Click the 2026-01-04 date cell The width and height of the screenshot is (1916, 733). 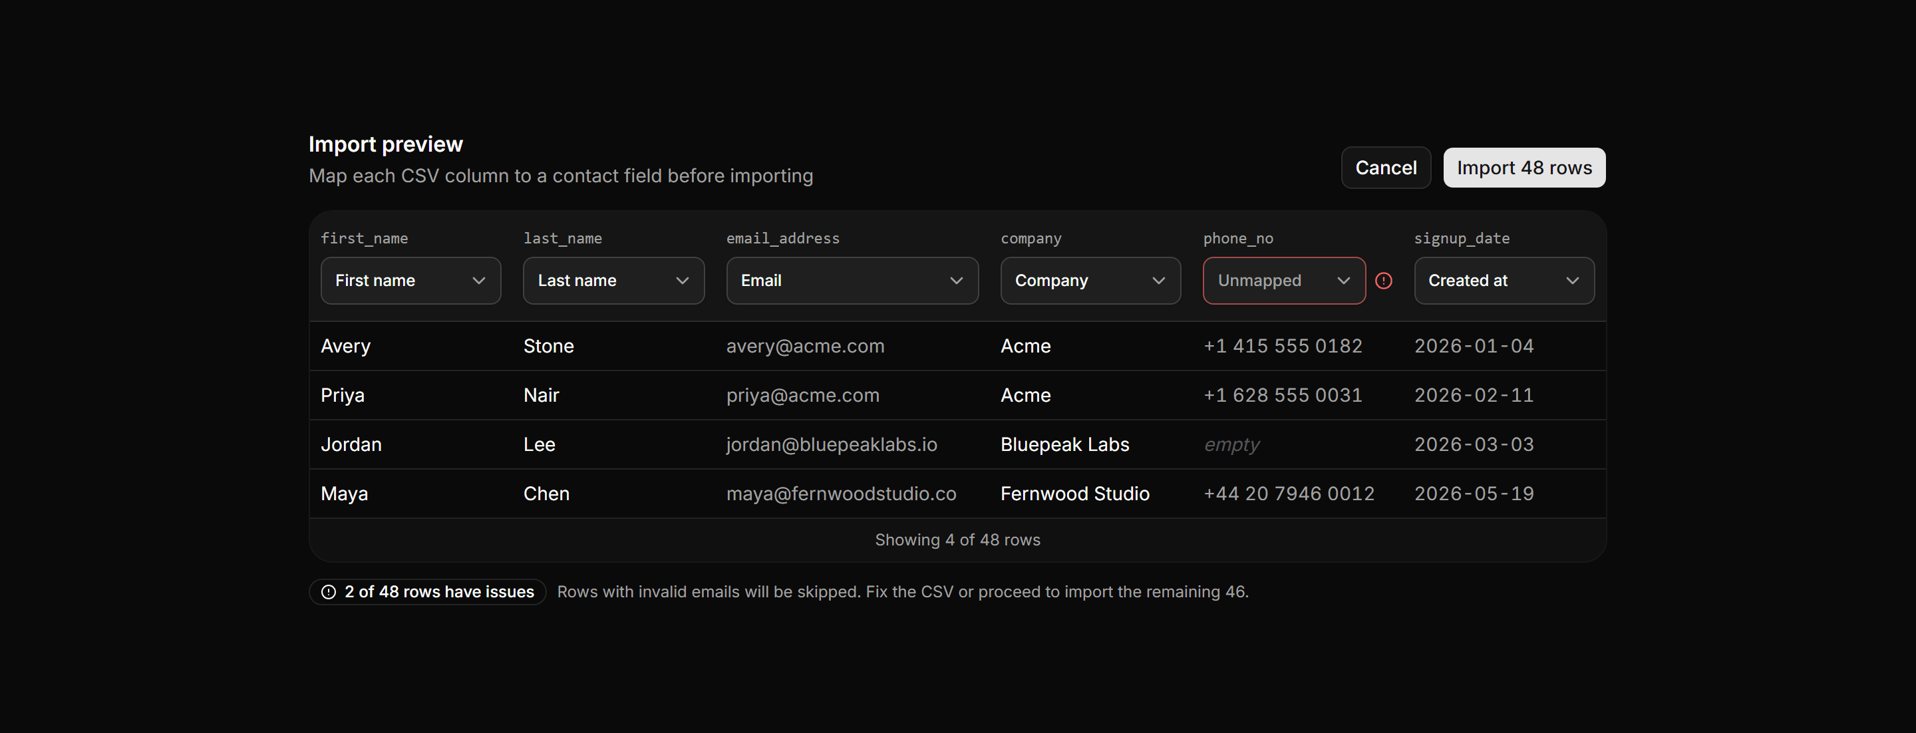point(1474,347)
